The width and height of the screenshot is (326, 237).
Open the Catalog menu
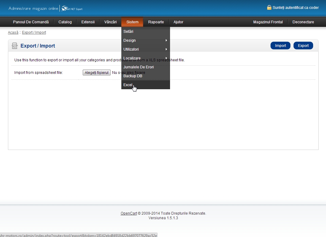click(65, 22)
